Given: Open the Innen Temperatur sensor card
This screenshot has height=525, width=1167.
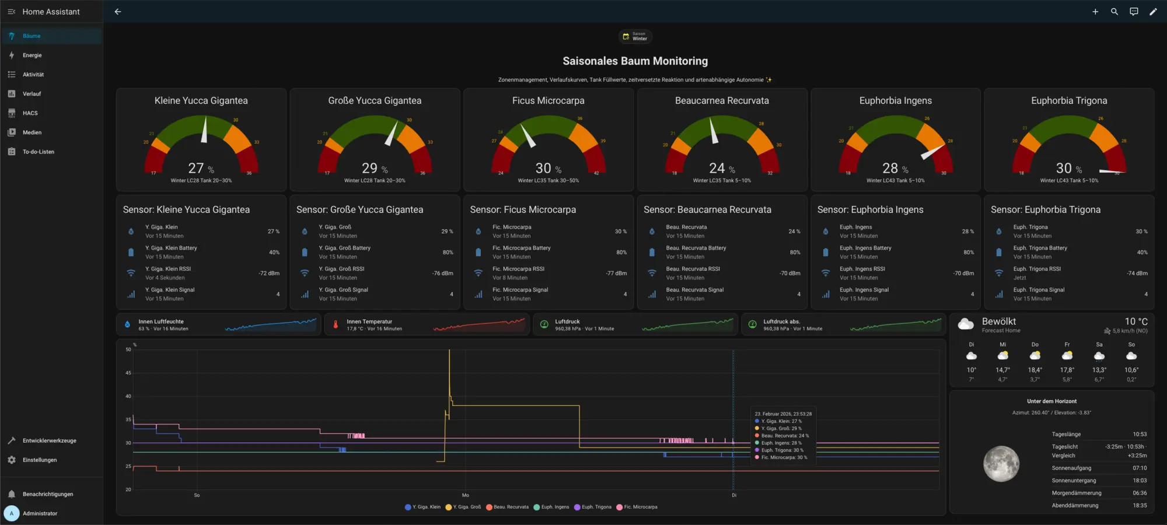Looking at the screenshot, I should click(x=427, y=325).
